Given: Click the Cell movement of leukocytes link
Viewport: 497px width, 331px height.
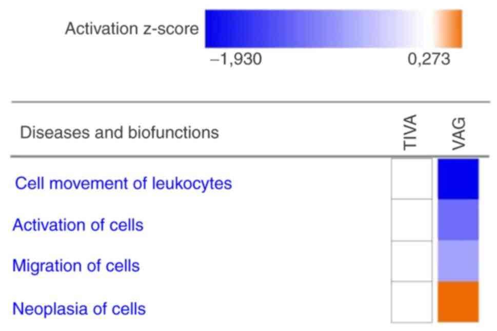Looking at the screenshot, I should point(123,183).
